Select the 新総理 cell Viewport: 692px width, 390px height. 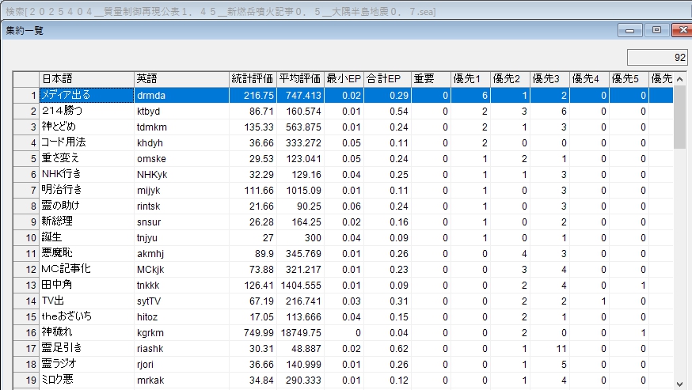point(86,222)
